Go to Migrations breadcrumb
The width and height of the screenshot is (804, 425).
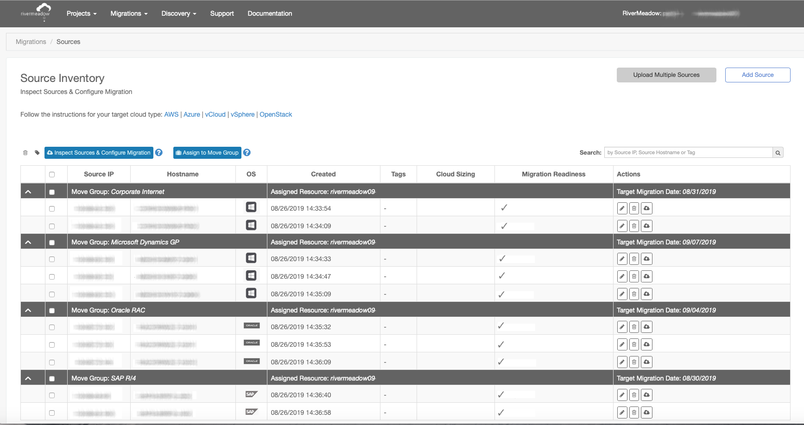click(31, 42)
